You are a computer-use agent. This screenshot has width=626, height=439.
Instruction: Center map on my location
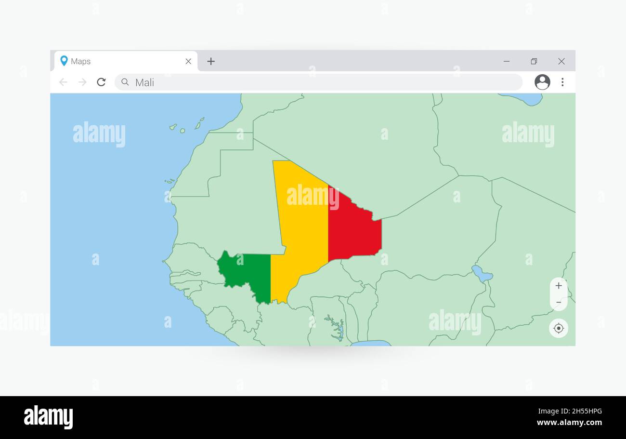click(559, 328)
